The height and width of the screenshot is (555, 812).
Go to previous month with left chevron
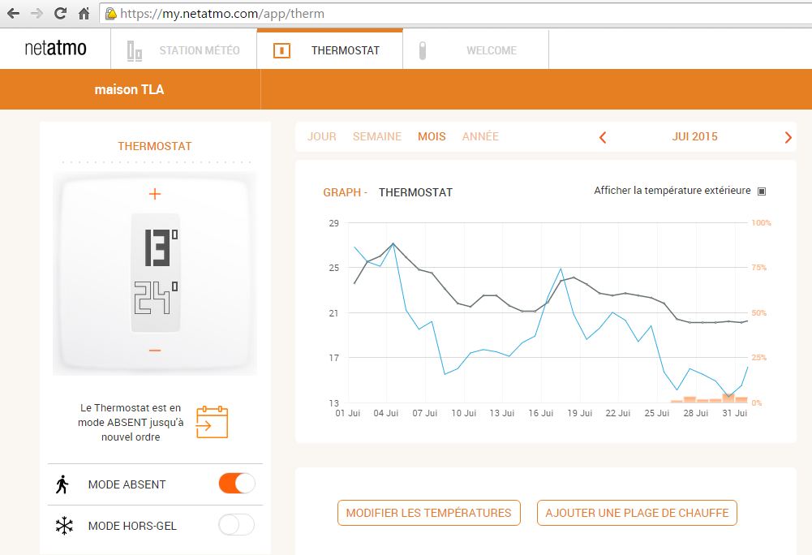pos(602,137)
